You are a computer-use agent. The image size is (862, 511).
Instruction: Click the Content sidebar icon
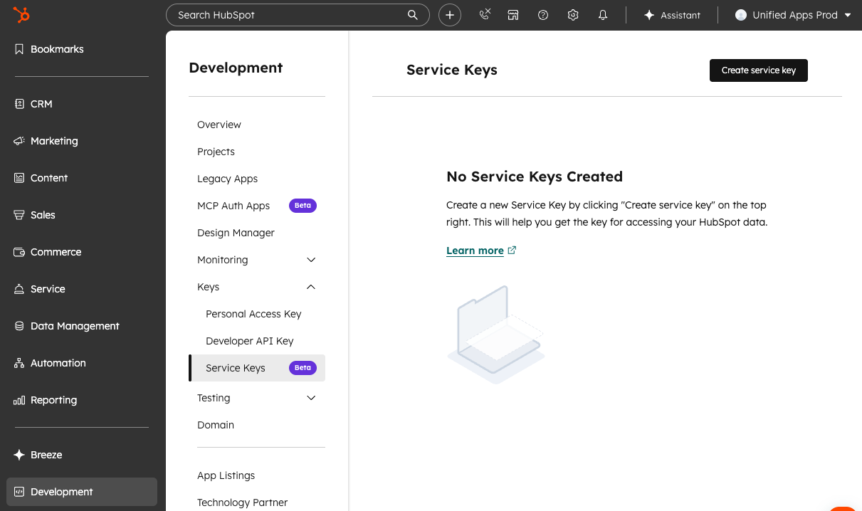coord(19,178)
